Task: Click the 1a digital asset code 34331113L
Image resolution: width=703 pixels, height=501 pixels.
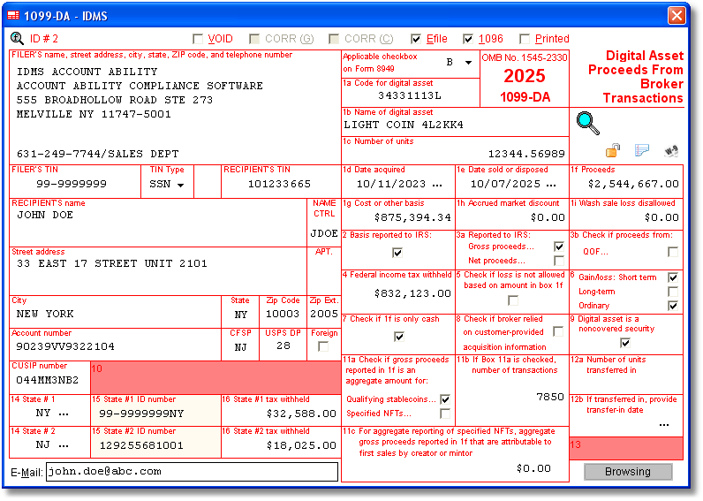Action: click(x=410, y=95)
